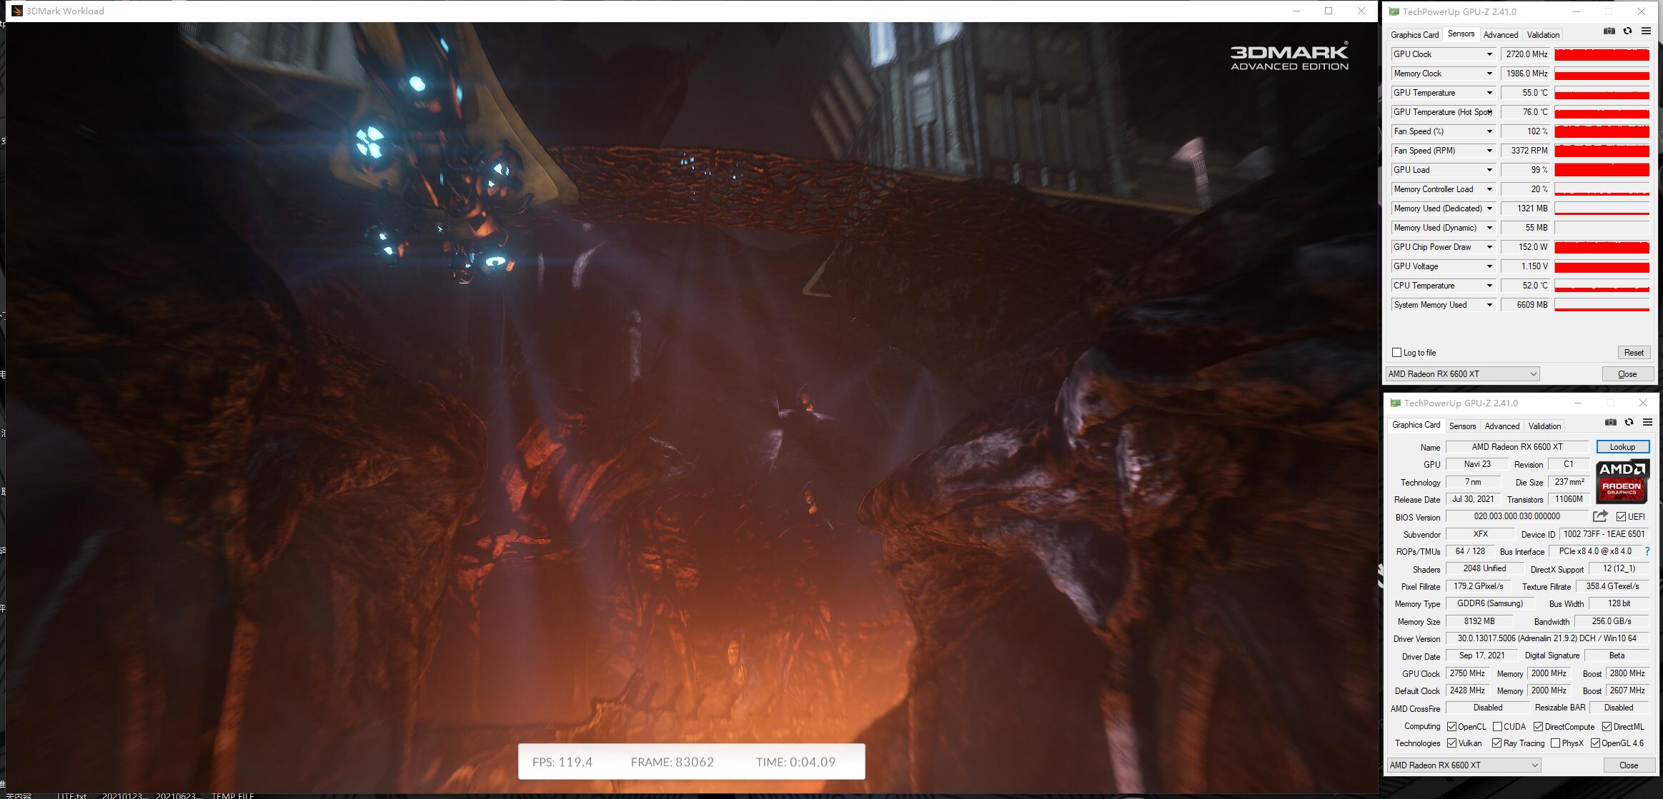Screen dimensions: 1663x799
Task: Click the GPU Clock red history graph
Action: (x=1602, y=54)
